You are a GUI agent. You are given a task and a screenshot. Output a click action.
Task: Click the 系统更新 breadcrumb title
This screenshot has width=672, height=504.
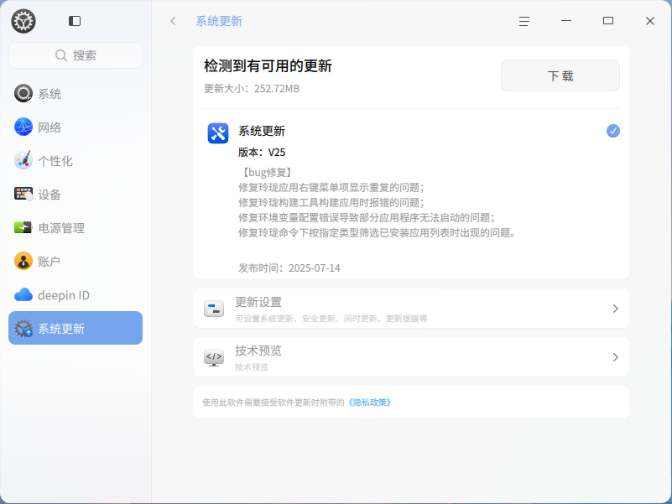pos(219,21)
